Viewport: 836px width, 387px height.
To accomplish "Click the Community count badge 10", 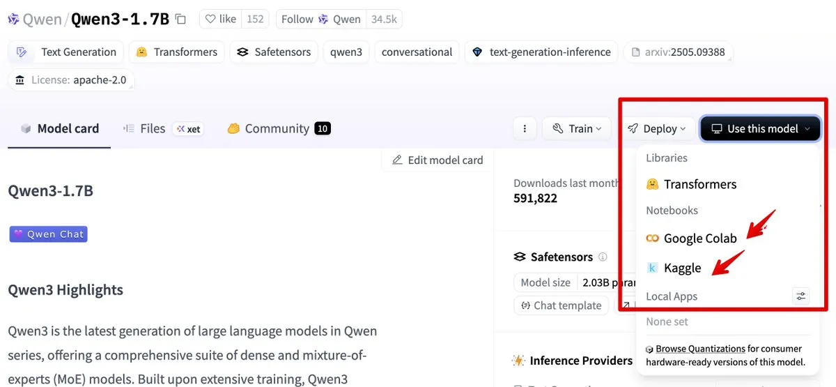I will pos(322,129).
